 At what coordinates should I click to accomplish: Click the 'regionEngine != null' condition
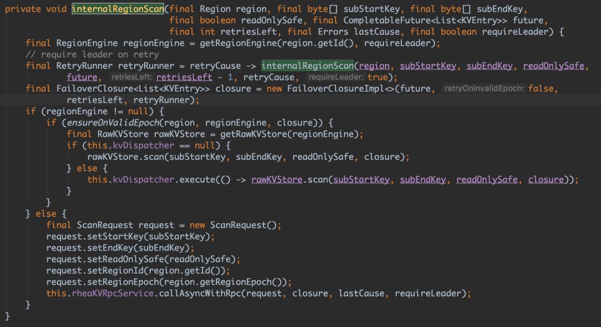(x=97, y=111)
